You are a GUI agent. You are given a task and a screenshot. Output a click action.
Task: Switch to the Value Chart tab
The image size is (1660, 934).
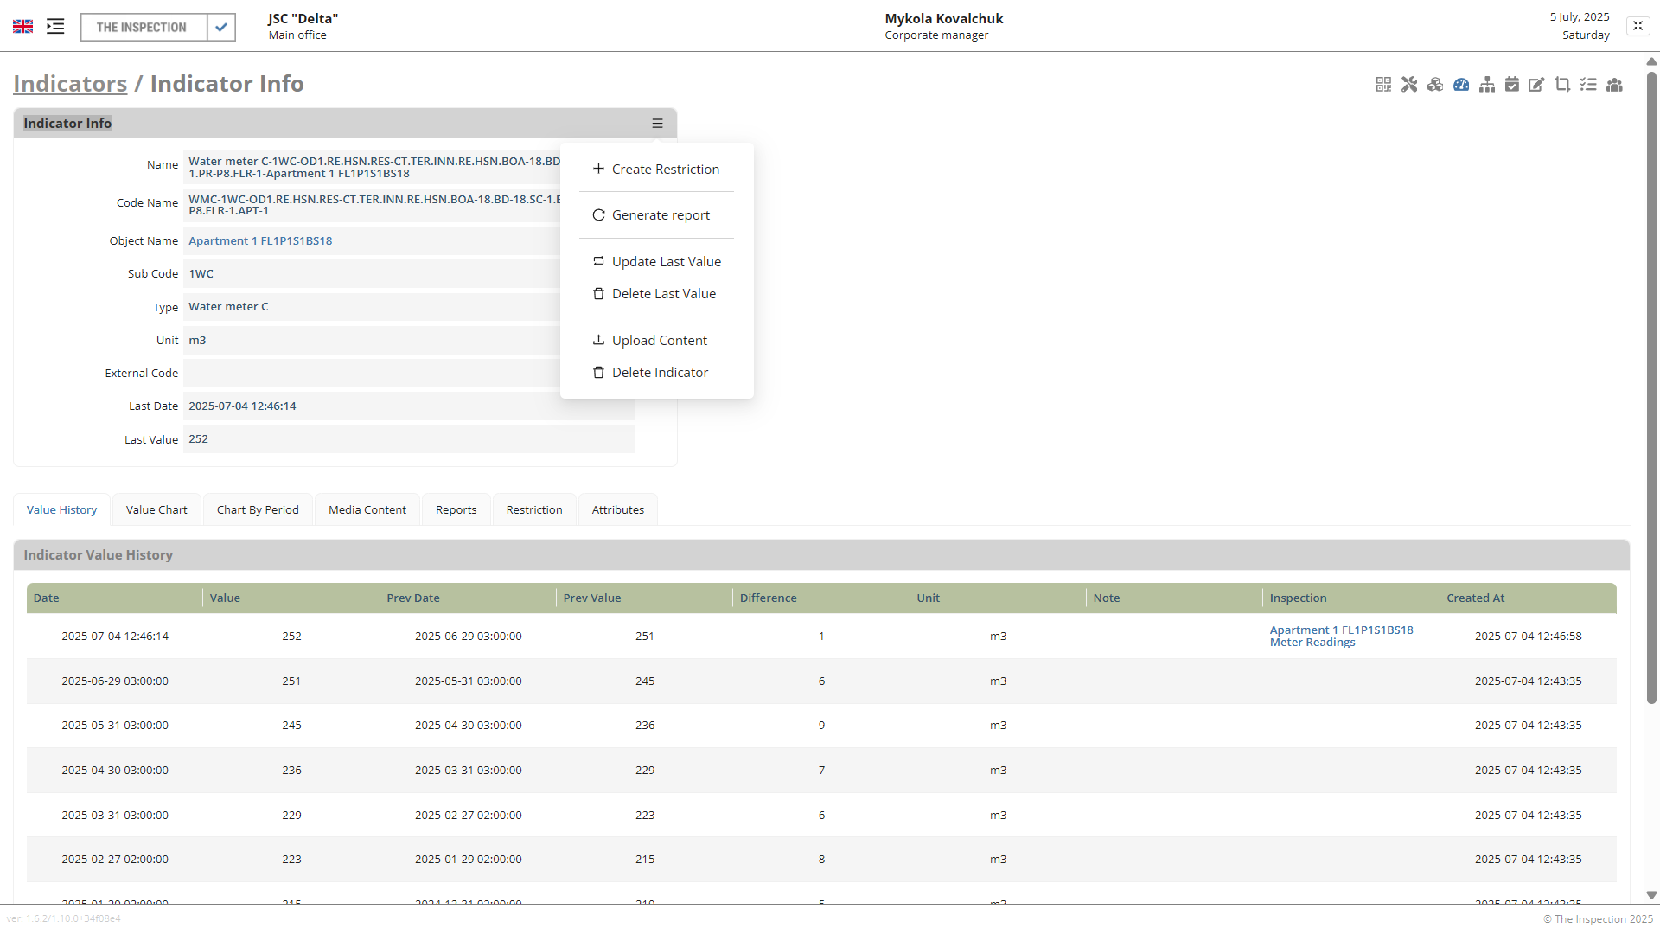click(156, 510)
